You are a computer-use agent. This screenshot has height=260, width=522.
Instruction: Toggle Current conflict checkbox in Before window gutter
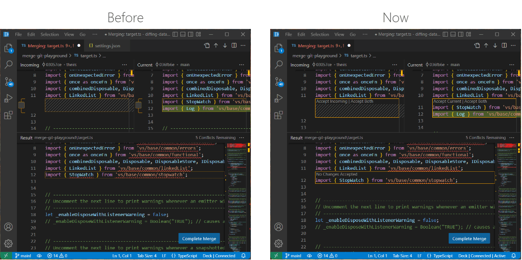tap(139, 106)
